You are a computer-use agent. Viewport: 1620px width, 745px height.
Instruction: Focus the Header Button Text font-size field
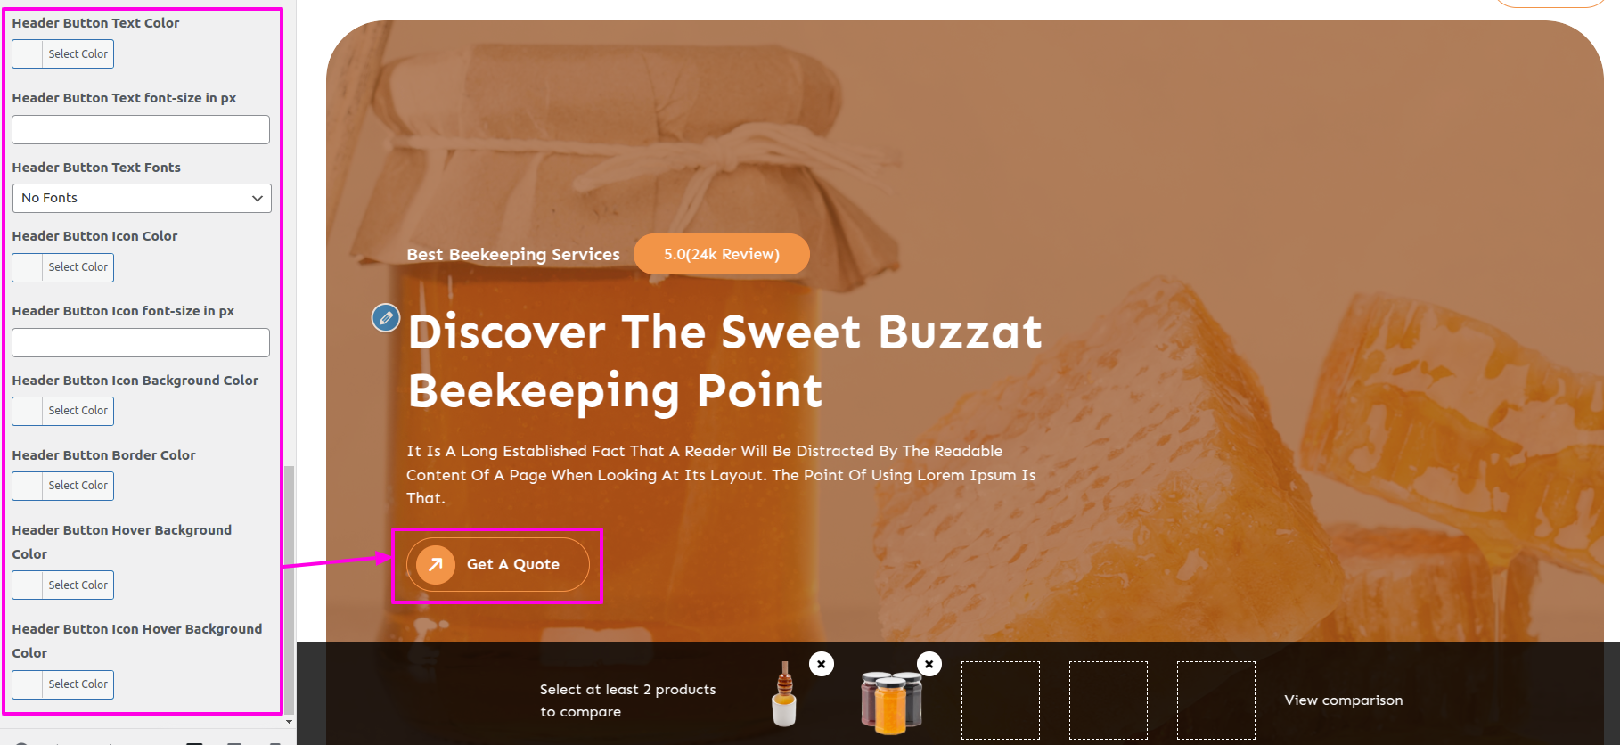[x=141, y=129]
